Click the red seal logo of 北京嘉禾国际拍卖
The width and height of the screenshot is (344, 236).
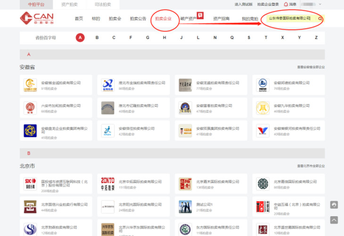(185, 184)
